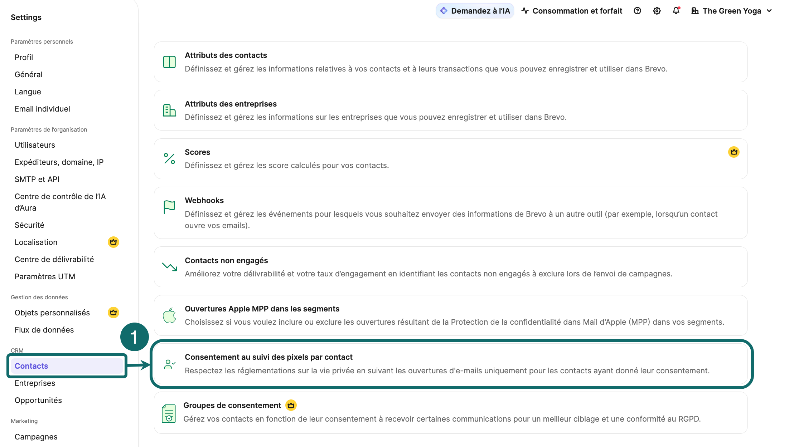Click the Contacts non engagés trending-down icon
The image size is (794, 447).
pyautogui.click(x=169, y=267)
